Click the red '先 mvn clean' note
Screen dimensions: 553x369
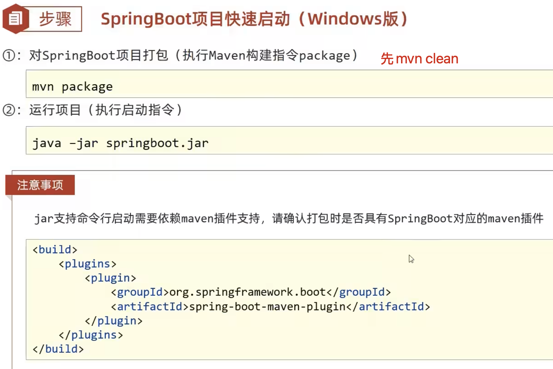click(419, 59)
